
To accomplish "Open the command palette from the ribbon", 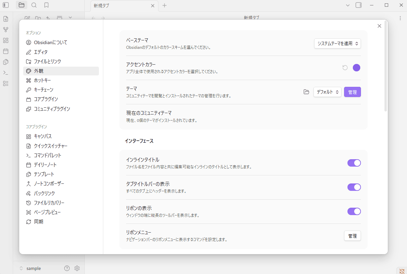I will pyautogui.click(x=5, y=73).
